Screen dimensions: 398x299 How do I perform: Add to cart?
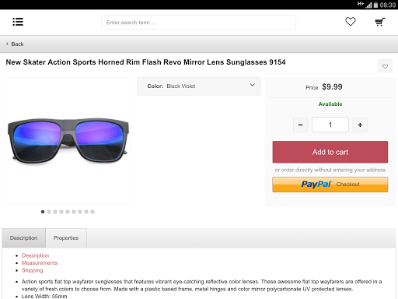[330, 152]
